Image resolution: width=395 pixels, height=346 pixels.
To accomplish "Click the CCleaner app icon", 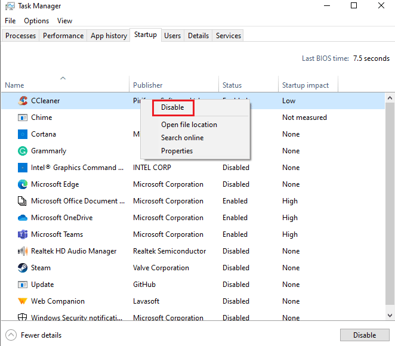I will click(x=23, y=101).
